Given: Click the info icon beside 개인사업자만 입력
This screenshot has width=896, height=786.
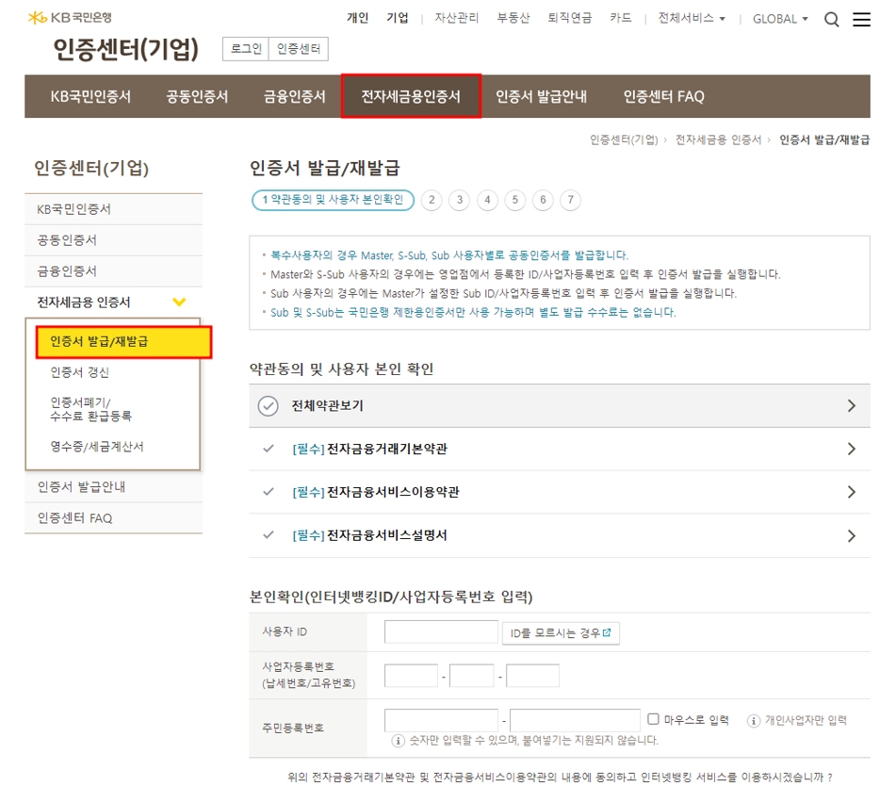Looking at the screenshot, I should pyautogui.click(x=753, y=721).
